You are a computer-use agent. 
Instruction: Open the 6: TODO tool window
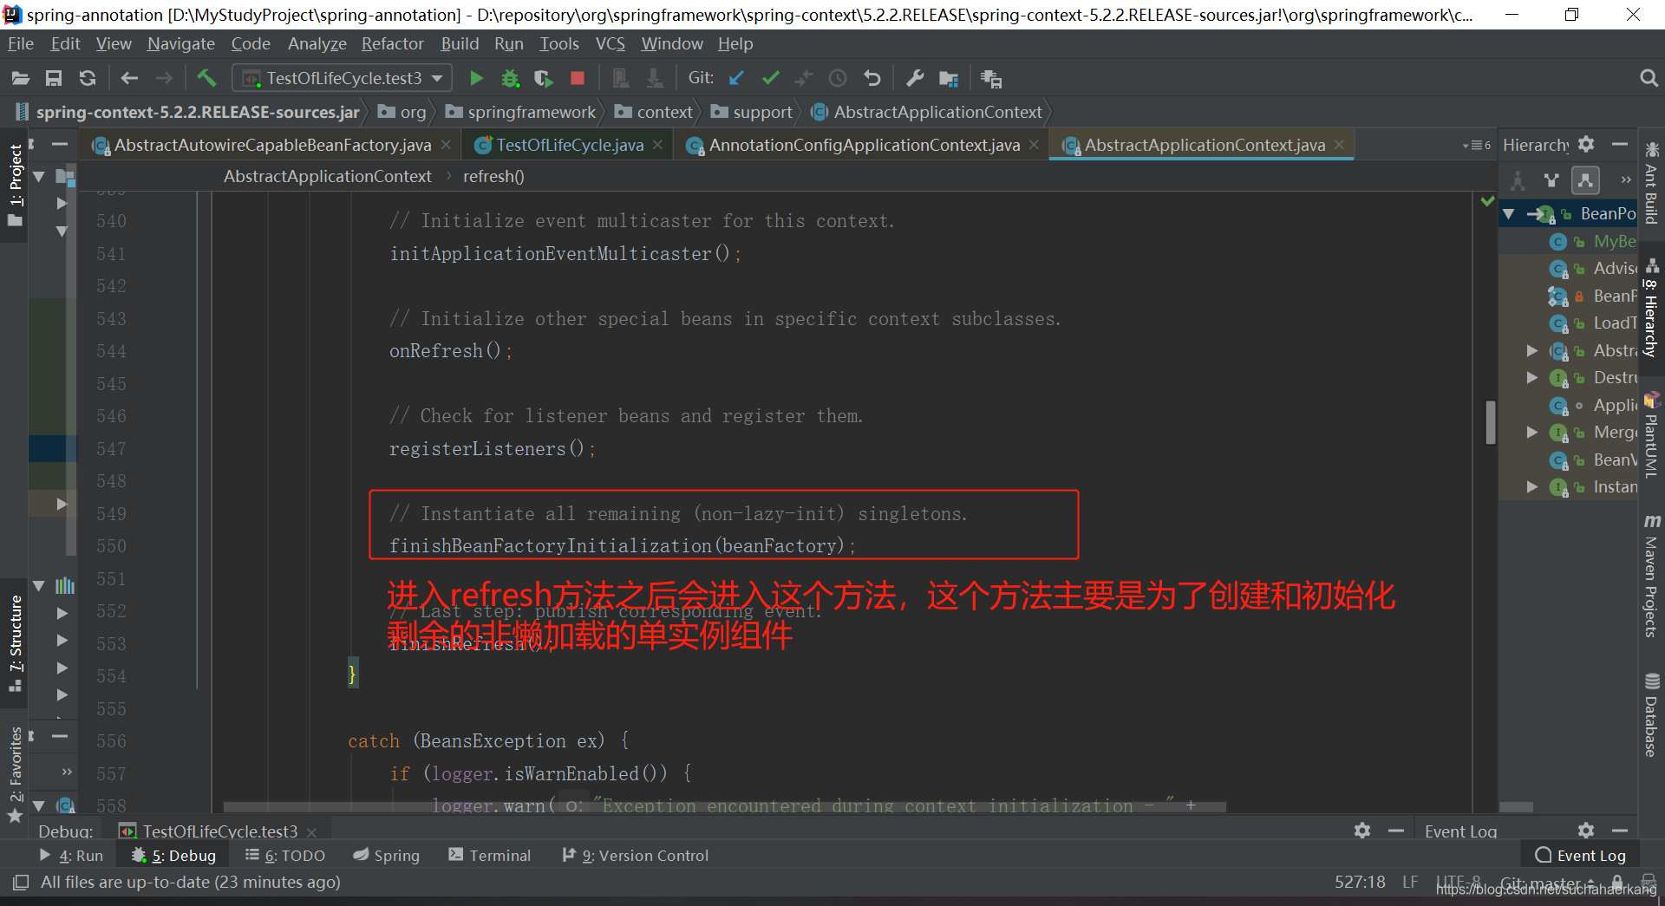point(285,856)
